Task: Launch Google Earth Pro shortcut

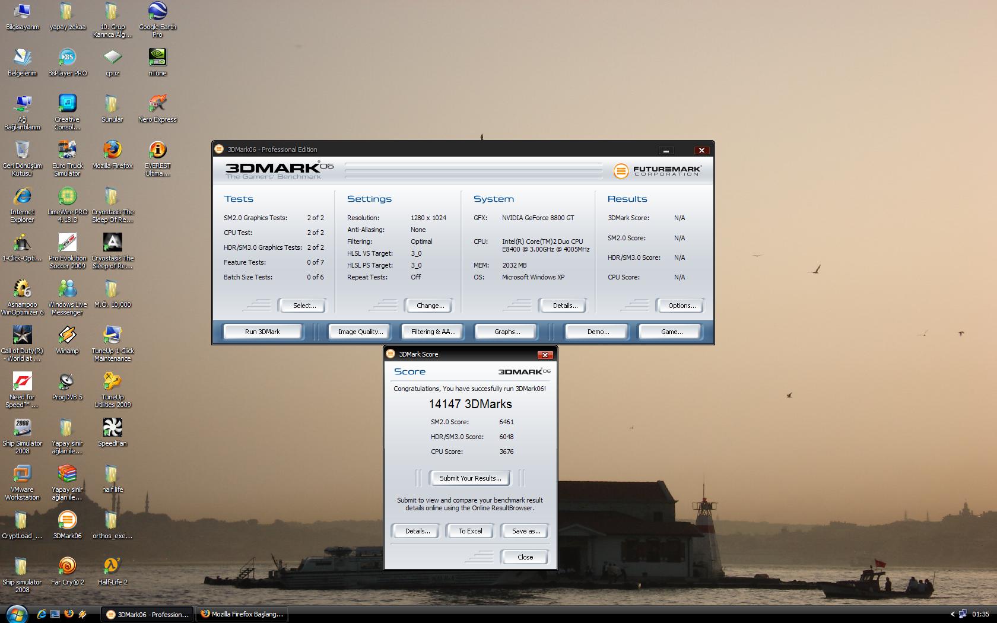Action: click(157, 20)
